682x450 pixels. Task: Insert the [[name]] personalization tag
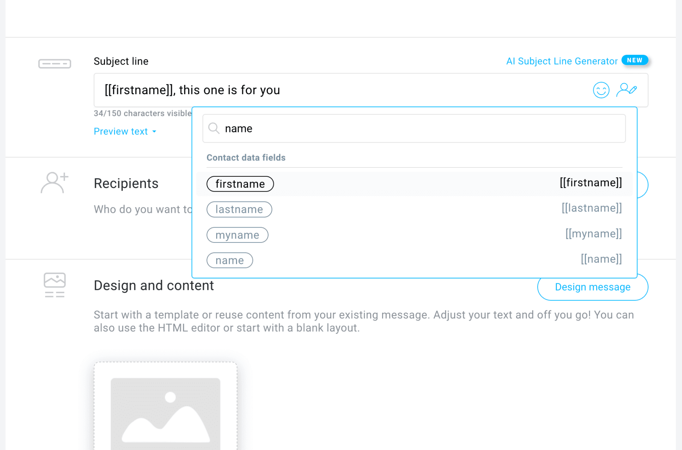point(601,259)
